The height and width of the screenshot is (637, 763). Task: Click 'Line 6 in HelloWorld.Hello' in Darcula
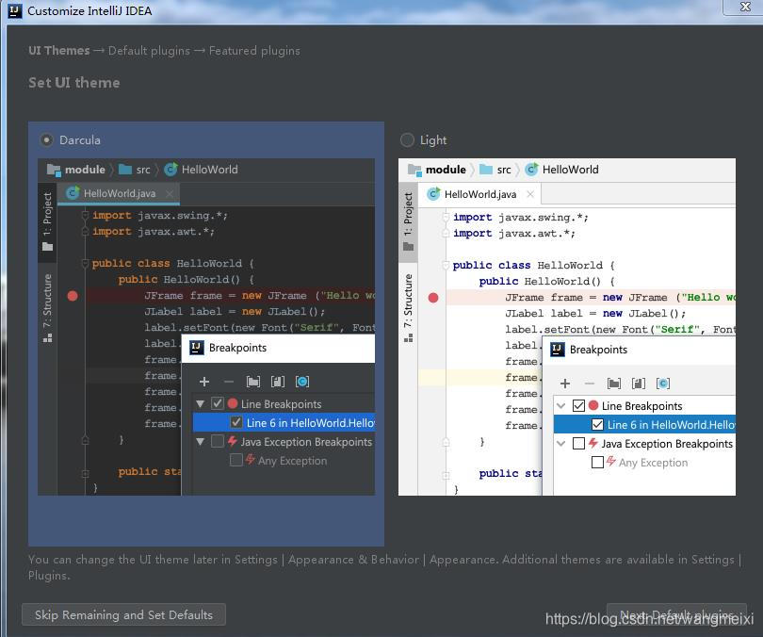click(311, 423)
